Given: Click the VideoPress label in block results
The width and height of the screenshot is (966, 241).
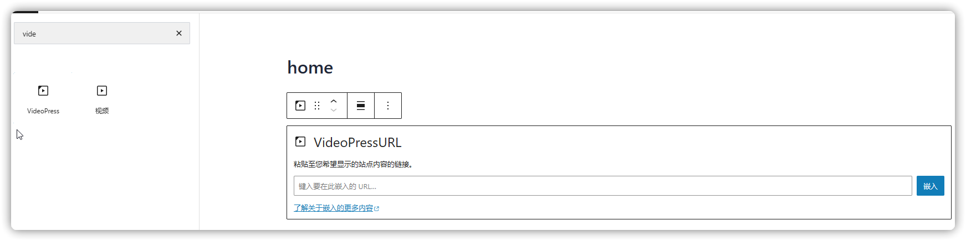Looking at the screenshot, I should 43,111.
